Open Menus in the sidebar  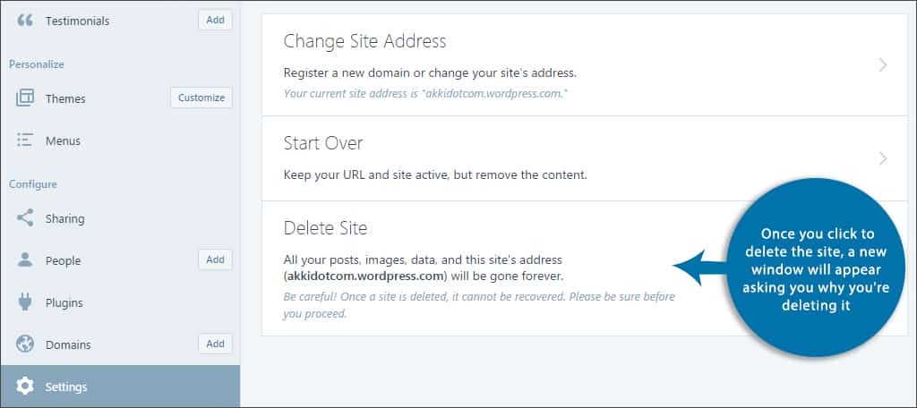click(x=64, y=140)
